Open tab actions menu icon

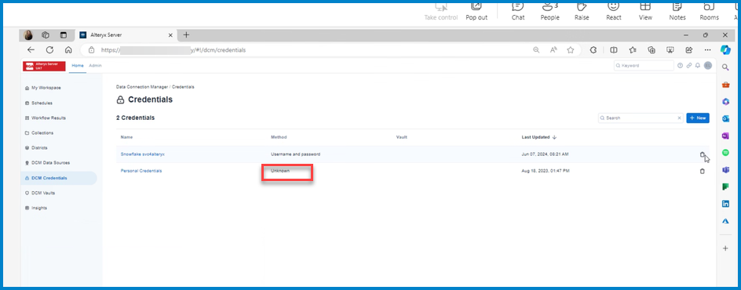coord(64,35)
